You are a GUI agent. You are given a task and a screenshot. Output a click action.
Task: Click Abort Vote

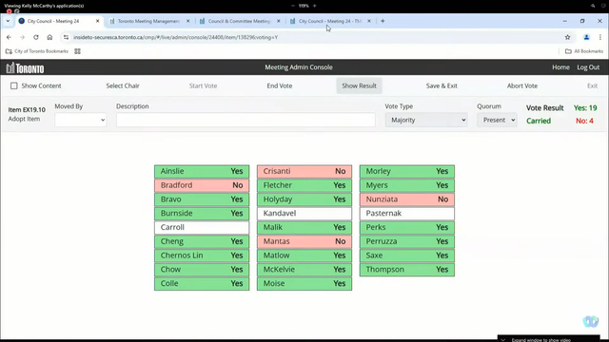(x=522, y=85)
